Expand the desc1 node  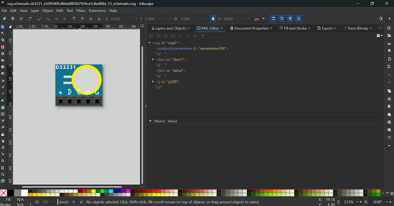153,59
